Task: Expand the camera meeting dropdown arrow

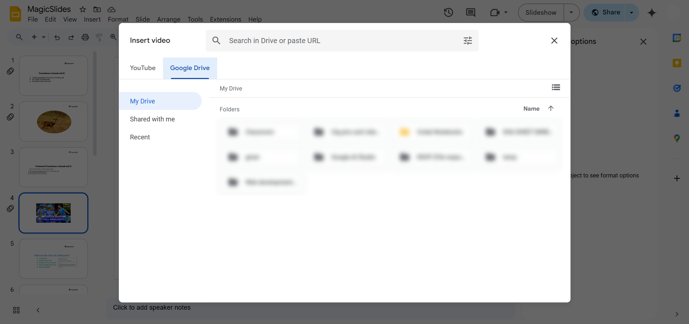Action: point(506,13)
